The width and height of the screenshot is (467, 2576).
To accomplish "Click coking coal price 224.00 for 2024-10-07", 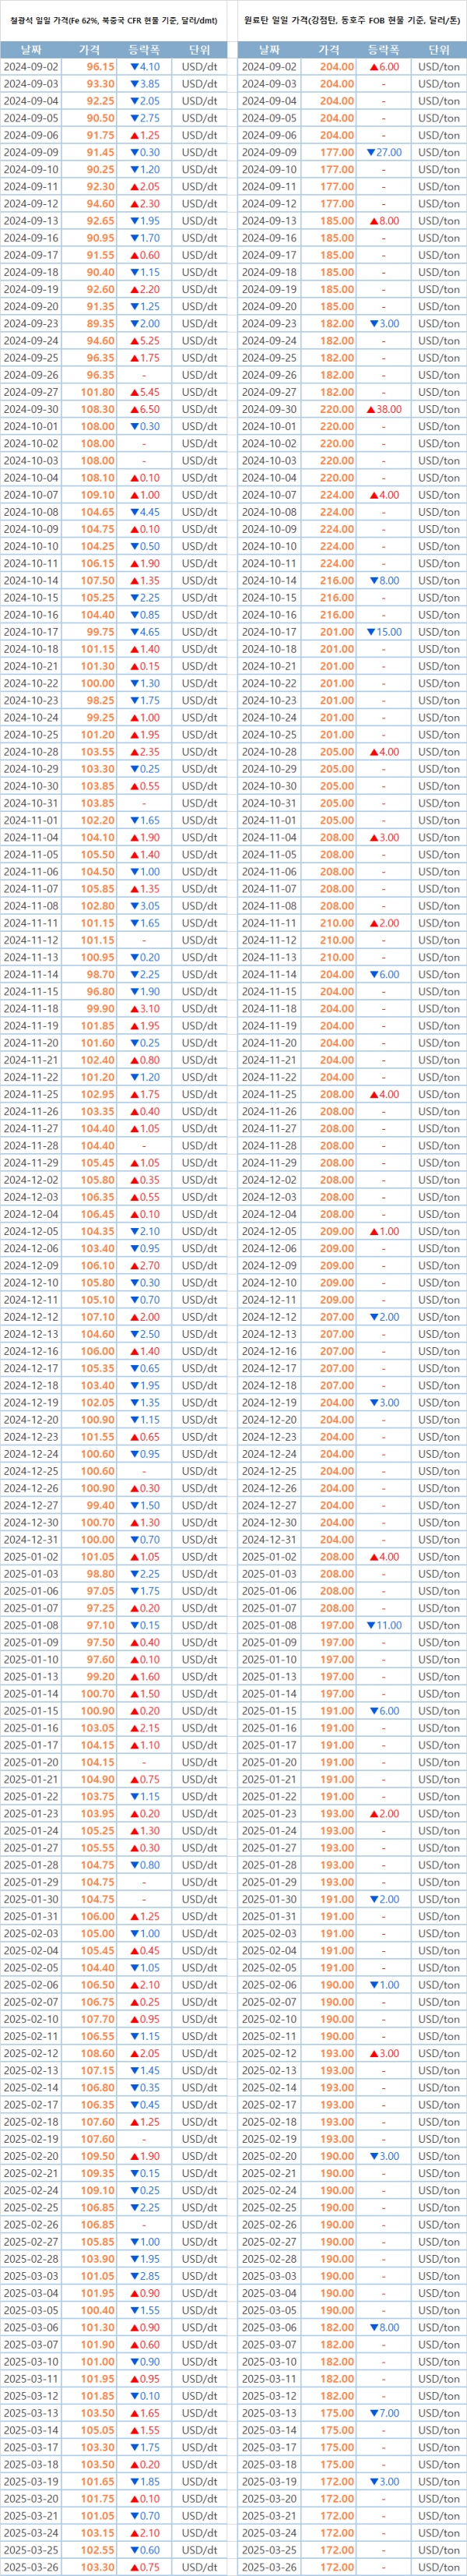I will (336, 495).
